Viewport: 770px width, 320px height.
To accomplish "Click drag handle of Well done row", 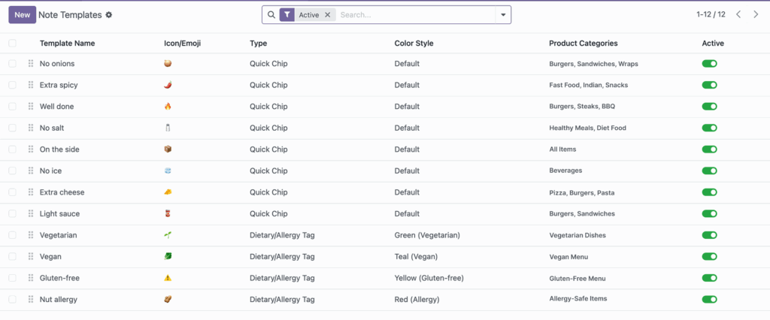I will point(30,107).
